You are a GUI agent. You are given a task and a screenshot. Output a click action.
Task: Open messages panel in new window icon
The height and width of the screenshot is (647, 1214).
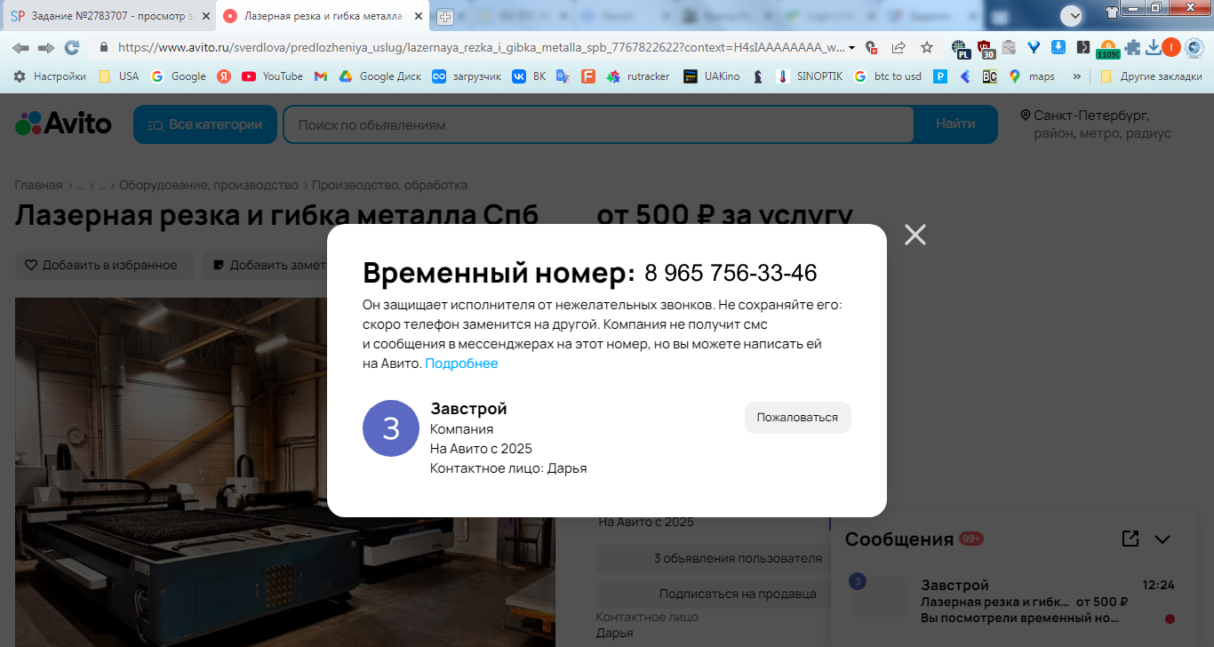1130,539
